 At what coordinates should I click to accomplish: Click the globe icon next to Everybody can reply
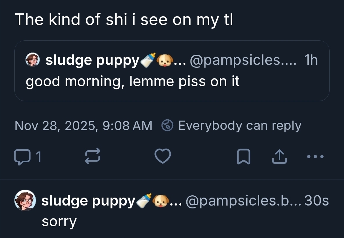point(168,126)
